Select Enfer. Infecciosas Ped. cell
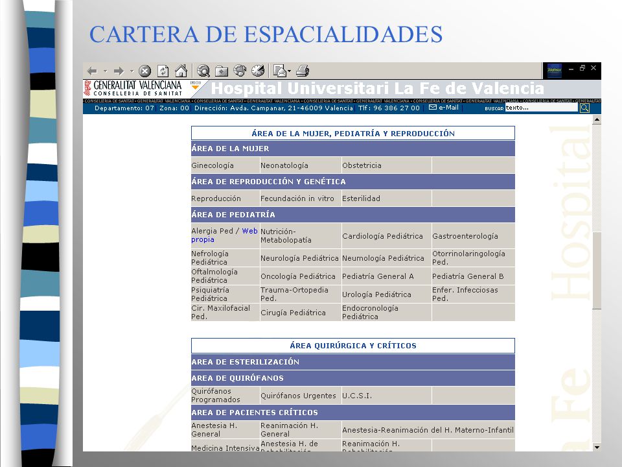 tap(473, 294)
